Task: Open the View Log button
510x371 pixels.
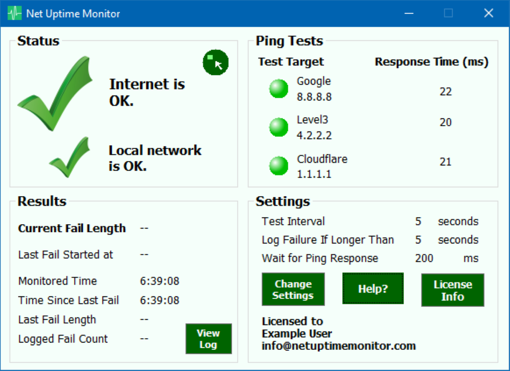Action: click(x=209, y=339)
